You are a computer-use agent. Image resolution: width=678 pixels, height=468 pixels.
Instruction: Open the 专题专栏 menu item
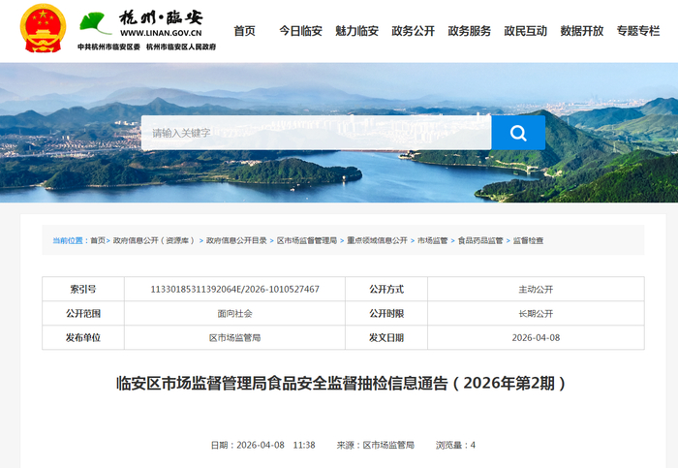pos(637,31)
